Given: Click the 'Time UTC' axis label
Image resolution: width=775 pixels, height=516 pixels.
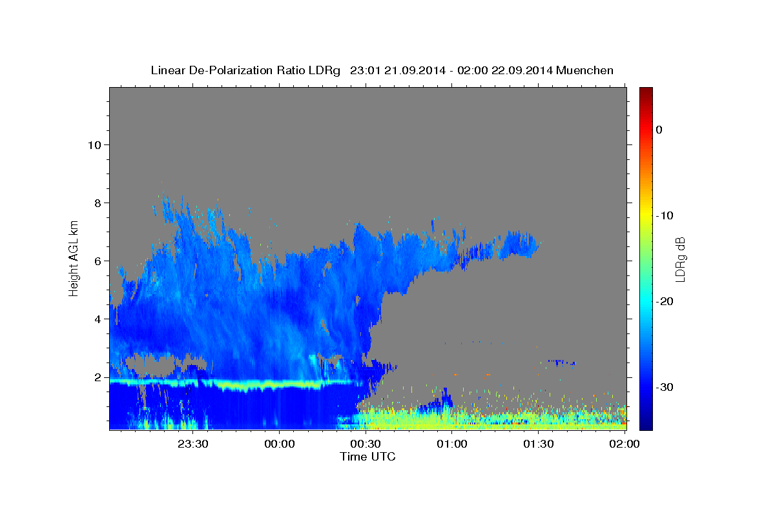Looking at the screenshot, I should click(x=367, y=457).
